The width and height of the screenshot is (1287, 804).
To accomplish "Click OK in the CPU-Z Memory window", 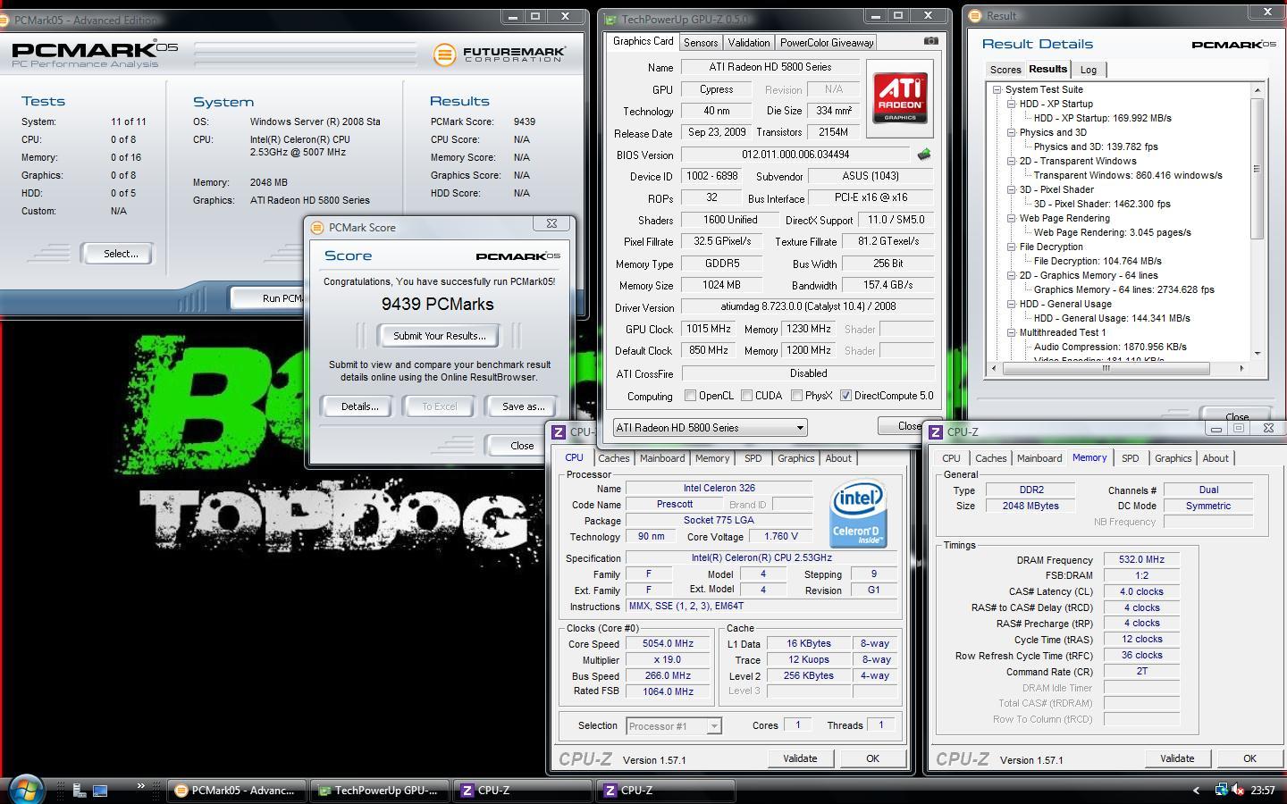I will (x=1249, y=758).
